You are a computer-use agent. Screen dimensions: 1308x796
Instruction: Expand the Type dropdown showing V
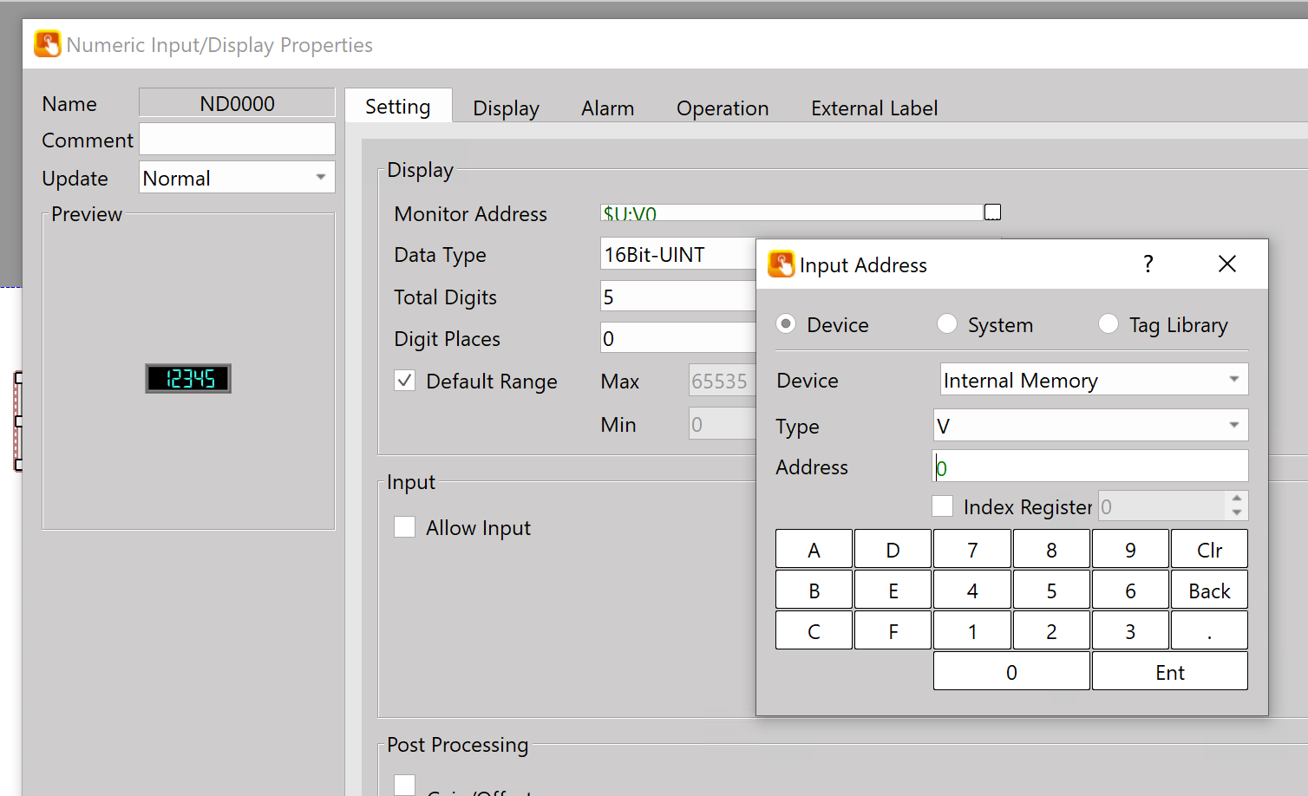pos(1090,426)
